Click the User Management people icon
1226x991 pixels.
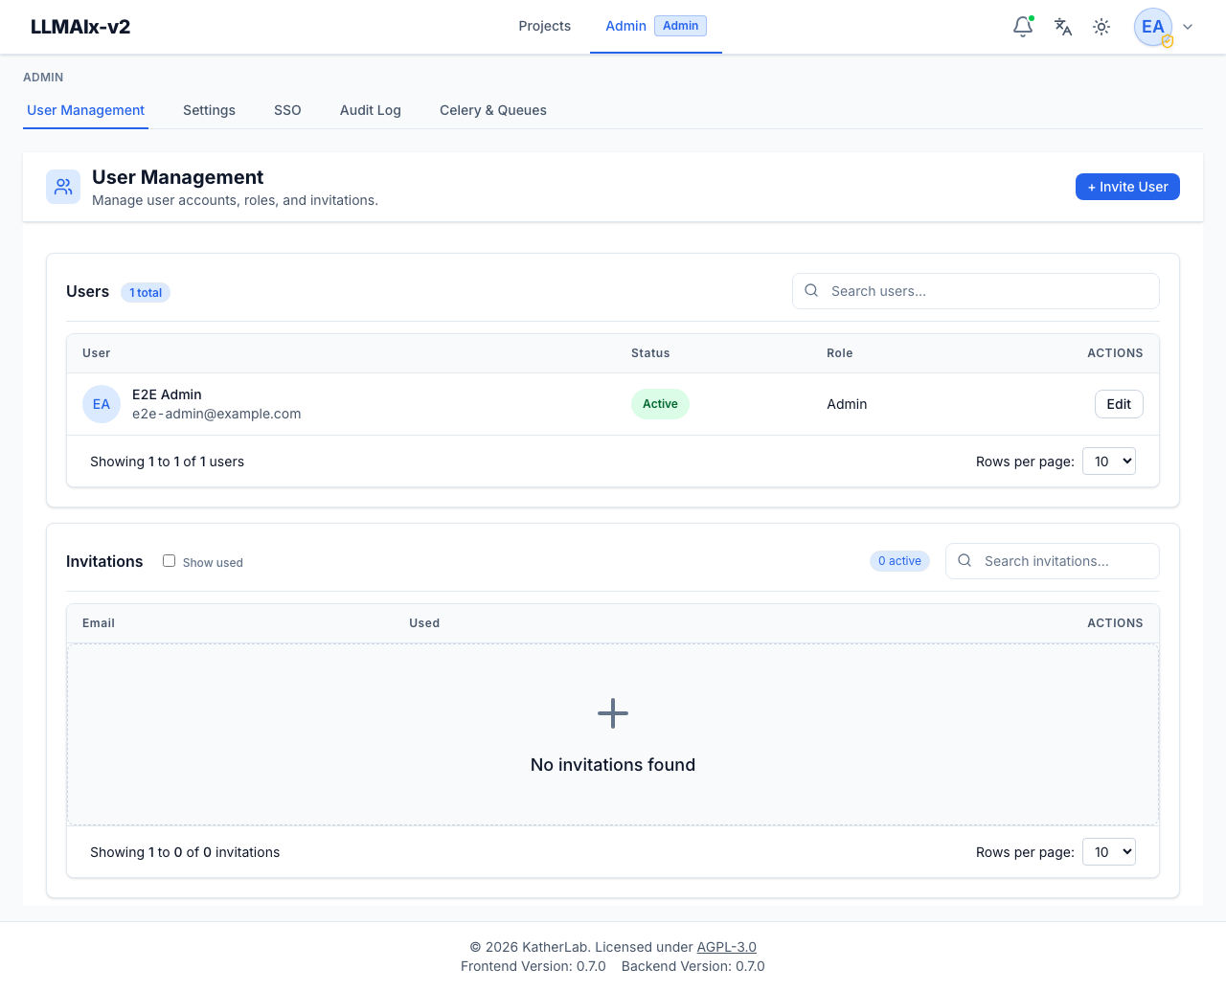[x=63, y=187]
